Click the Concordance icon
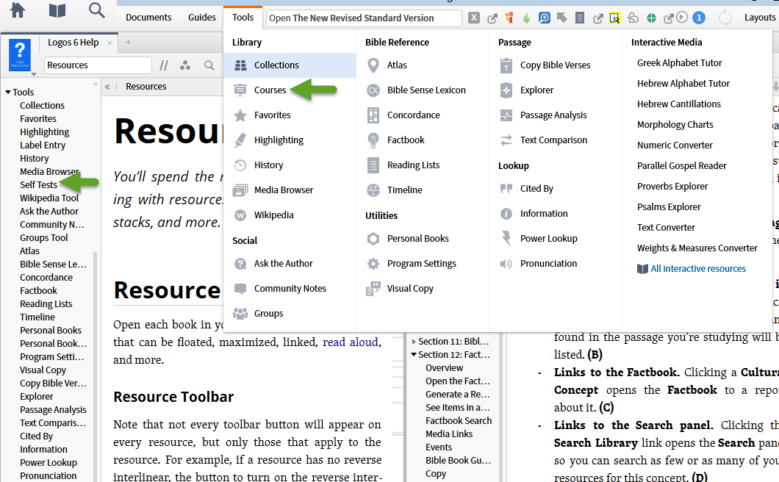The image size is (779, 482). point(373,115)
